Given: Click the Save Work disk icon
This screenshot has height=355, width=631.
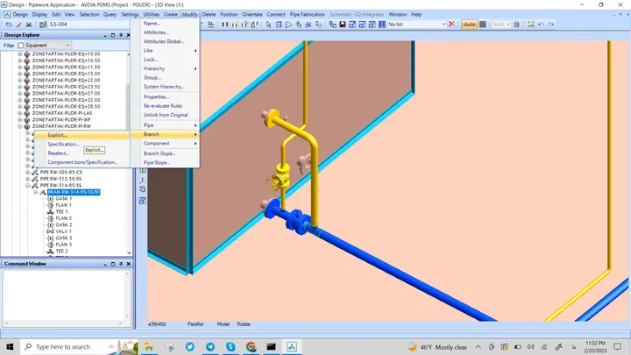Looking at the screenshot, I should pos(343,25).
